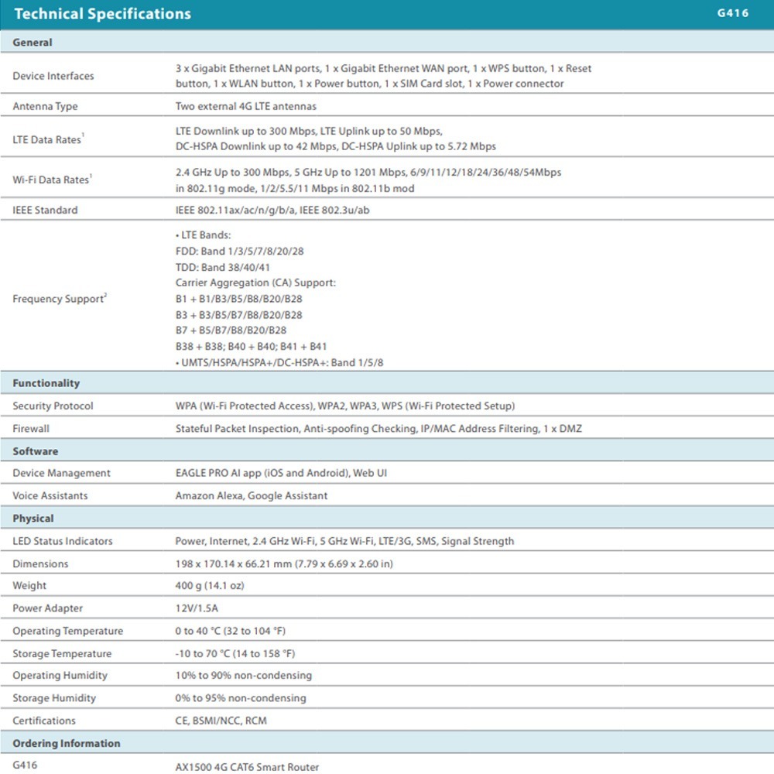
Task: Click the Software section header
Action: tap(35, 451)
